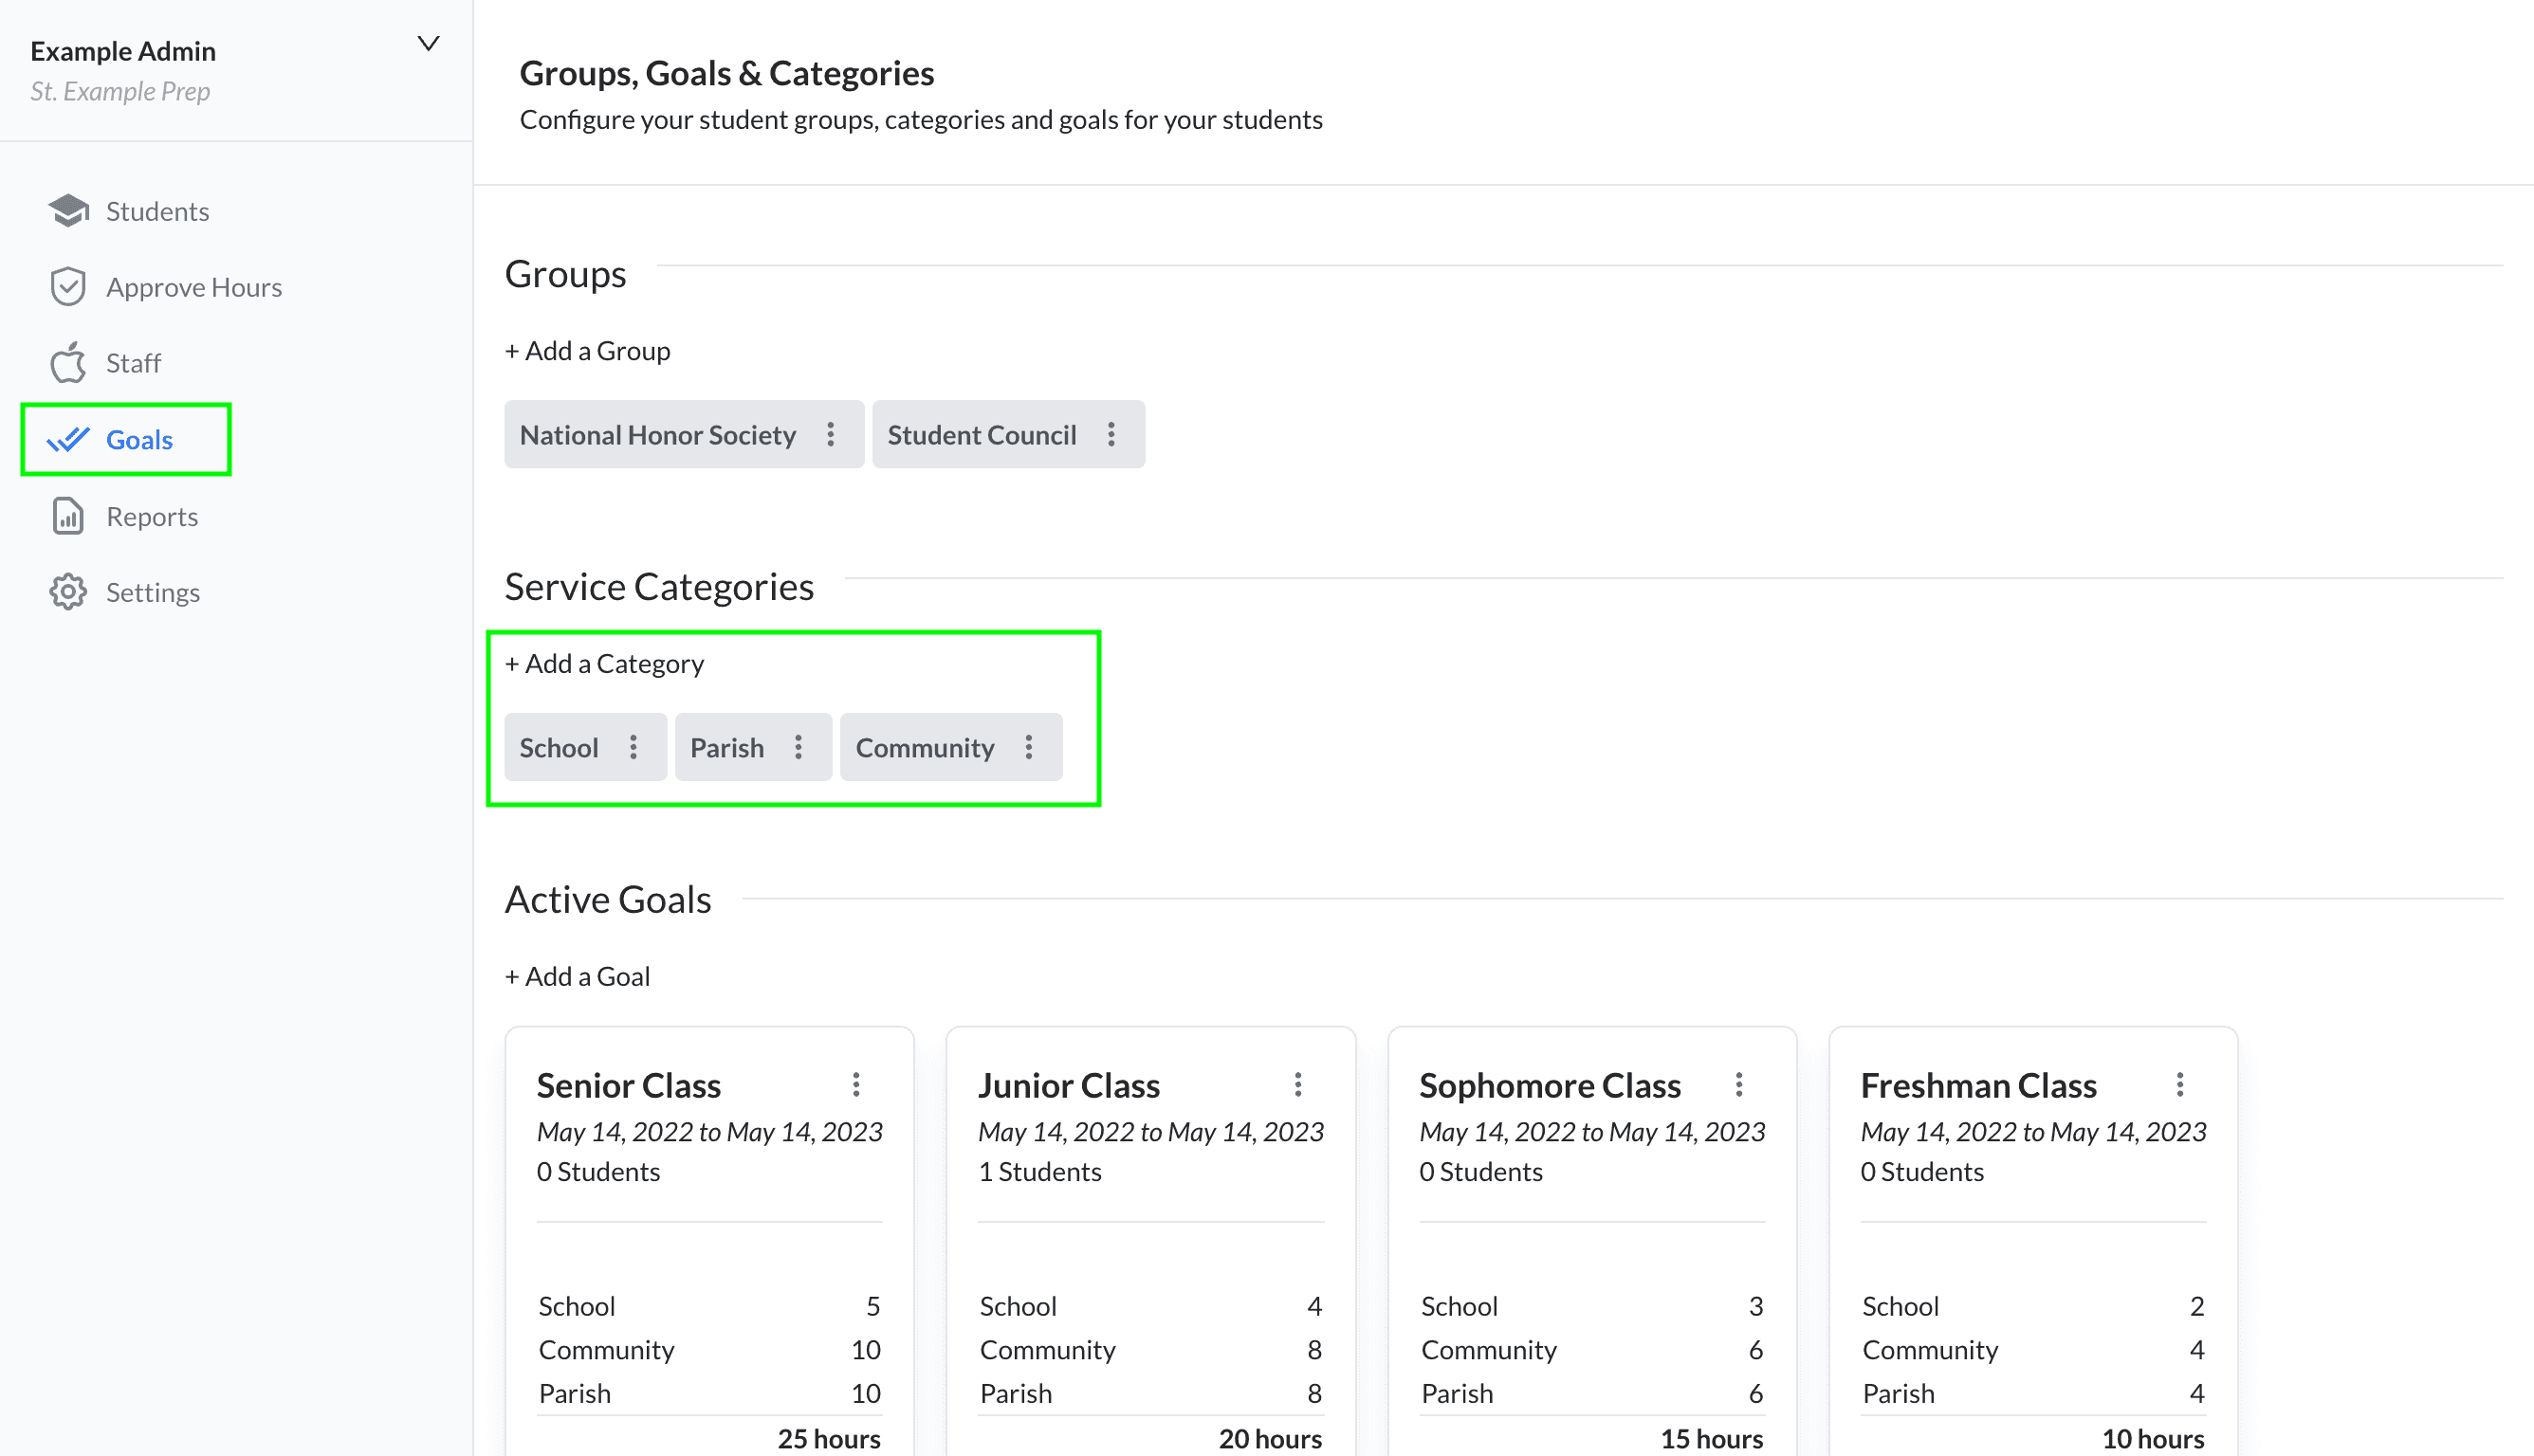Open the Reports page

152,516
